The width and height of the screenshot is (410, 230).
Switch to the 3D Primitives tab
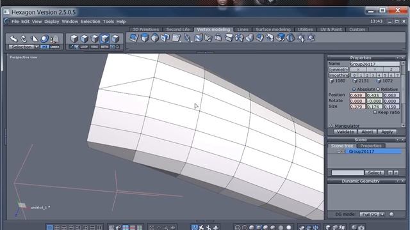(x=145, y=29)
